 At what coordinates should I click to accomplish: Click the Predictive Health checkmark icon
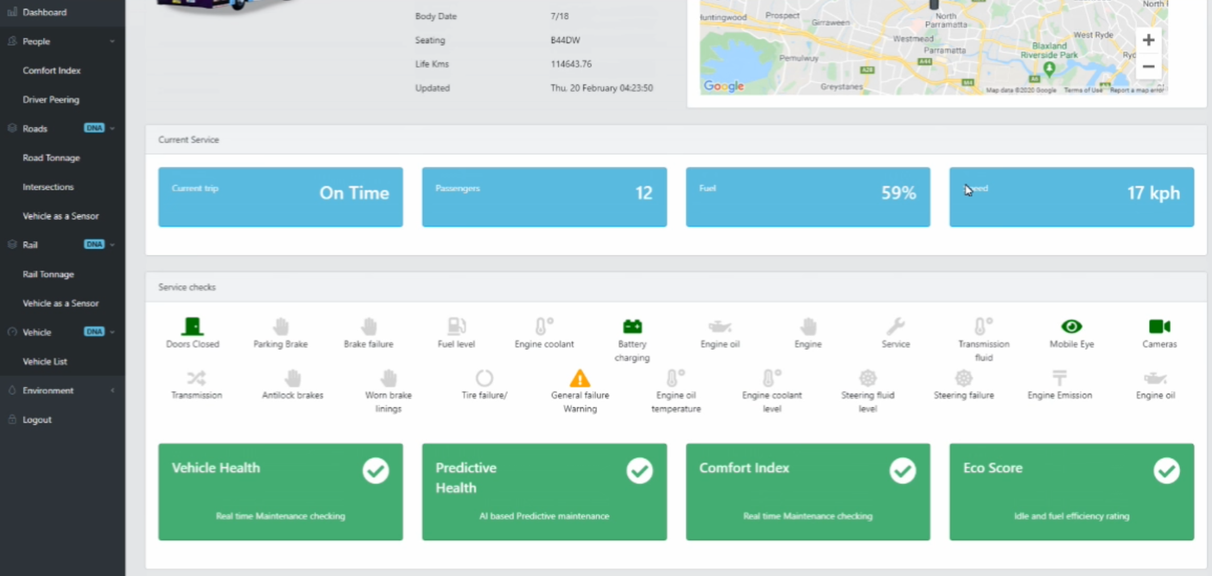pyautogui.click(x=639, y=470)
